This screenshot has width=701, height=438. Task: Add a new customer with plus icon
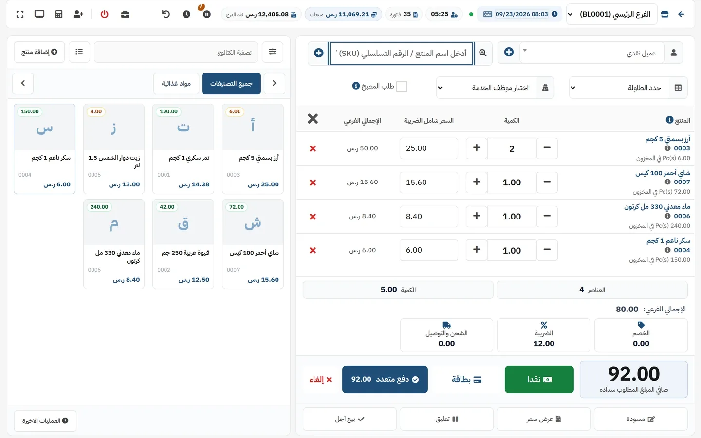(509, 52)
